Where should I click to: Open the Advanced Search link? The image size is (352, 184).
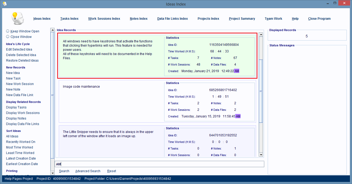(x=88, y=171)
